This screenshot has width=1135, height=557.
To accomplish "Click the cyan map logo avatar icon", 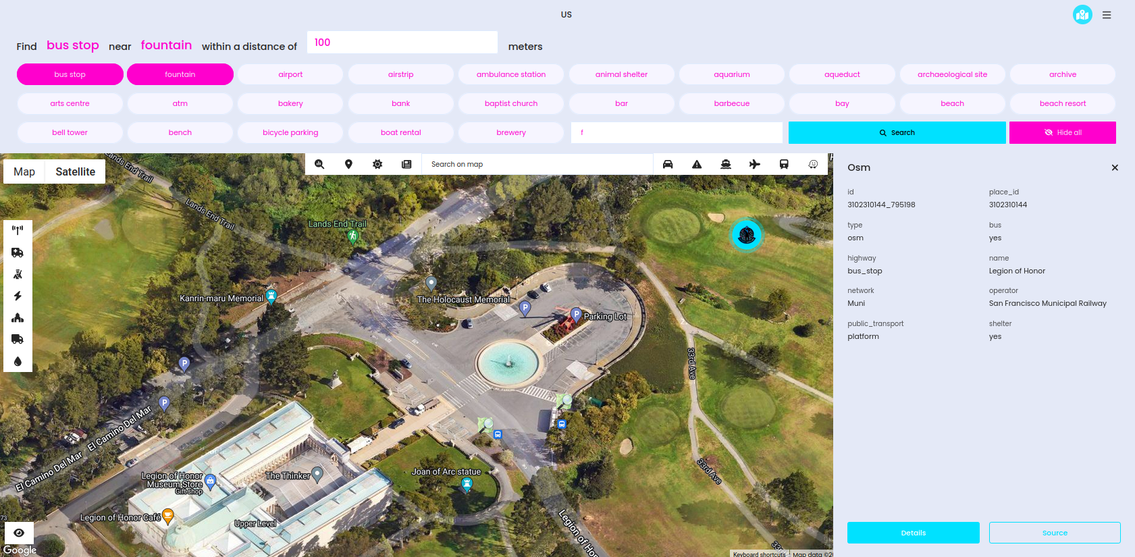I will coord(1082,14).
